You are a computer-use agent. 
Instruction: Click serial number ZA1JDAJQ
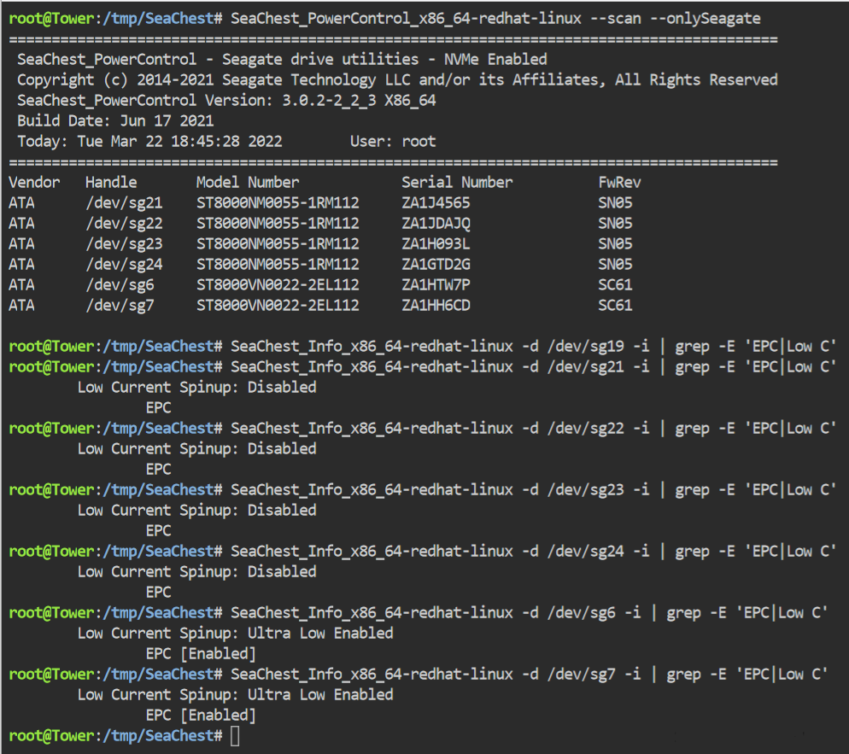tap(436, 224)
